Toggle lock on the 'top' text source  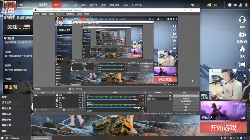82,103
